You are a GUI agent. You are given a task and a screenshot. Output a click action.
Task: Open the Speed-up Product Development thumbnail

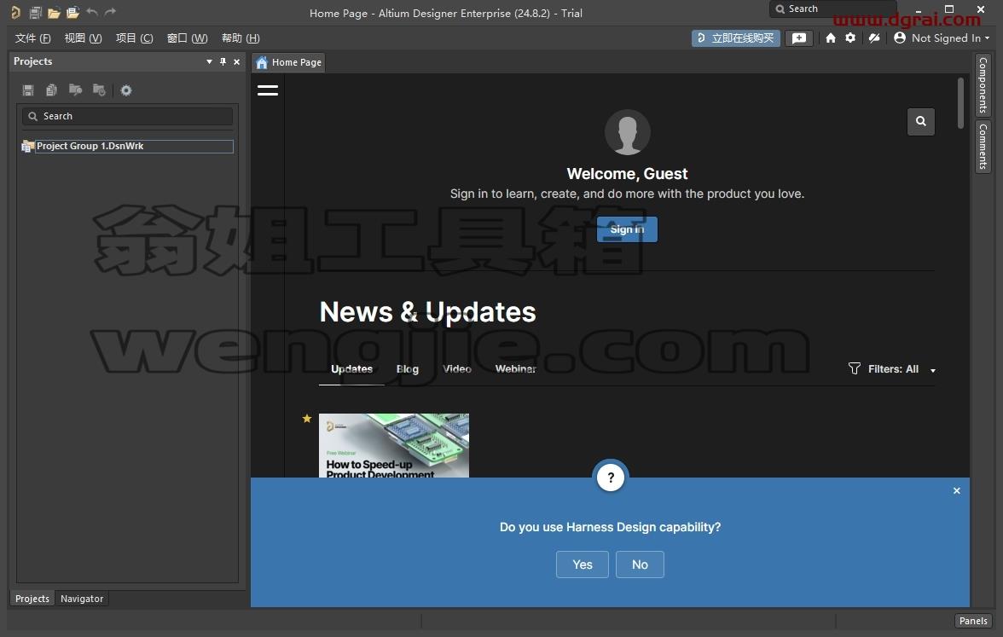[393, 445]
